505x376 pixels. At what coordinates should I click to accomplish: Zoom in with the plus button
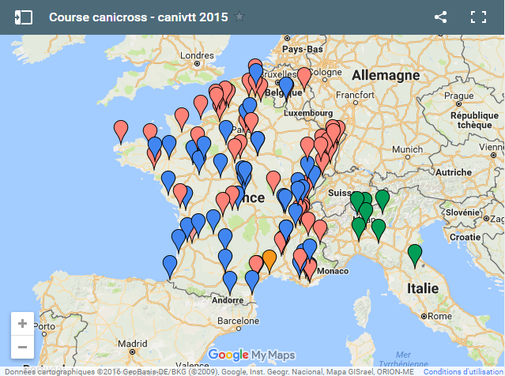[x=22, y=324]
